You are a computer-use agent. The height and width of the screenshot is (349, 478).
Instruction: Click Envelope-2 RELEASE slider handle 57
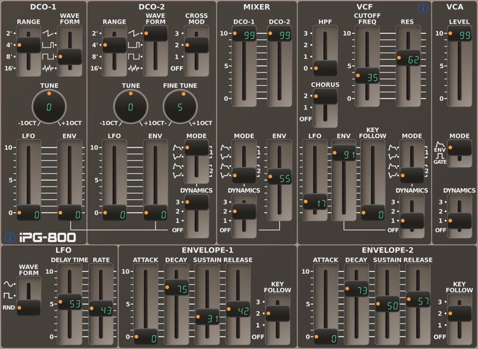418,299
